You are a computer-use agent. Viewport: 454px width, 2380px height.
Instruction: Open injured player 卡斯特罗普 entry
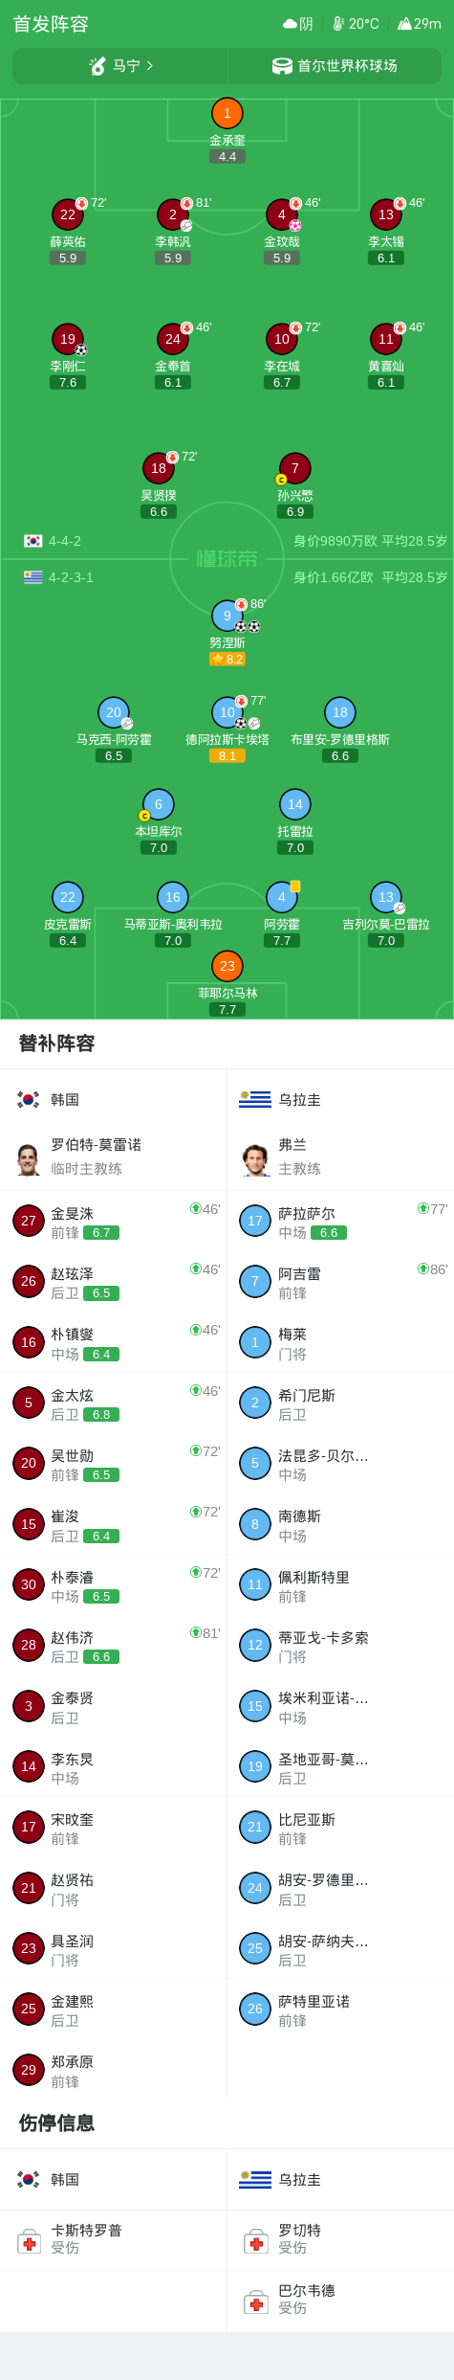(113, 2240)
